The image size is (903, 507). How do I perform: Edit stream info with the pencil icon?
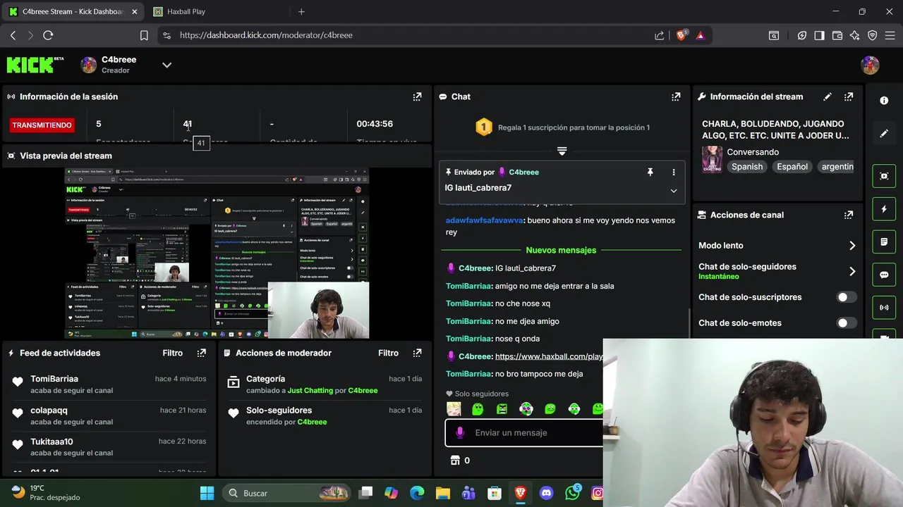[828, 96]
